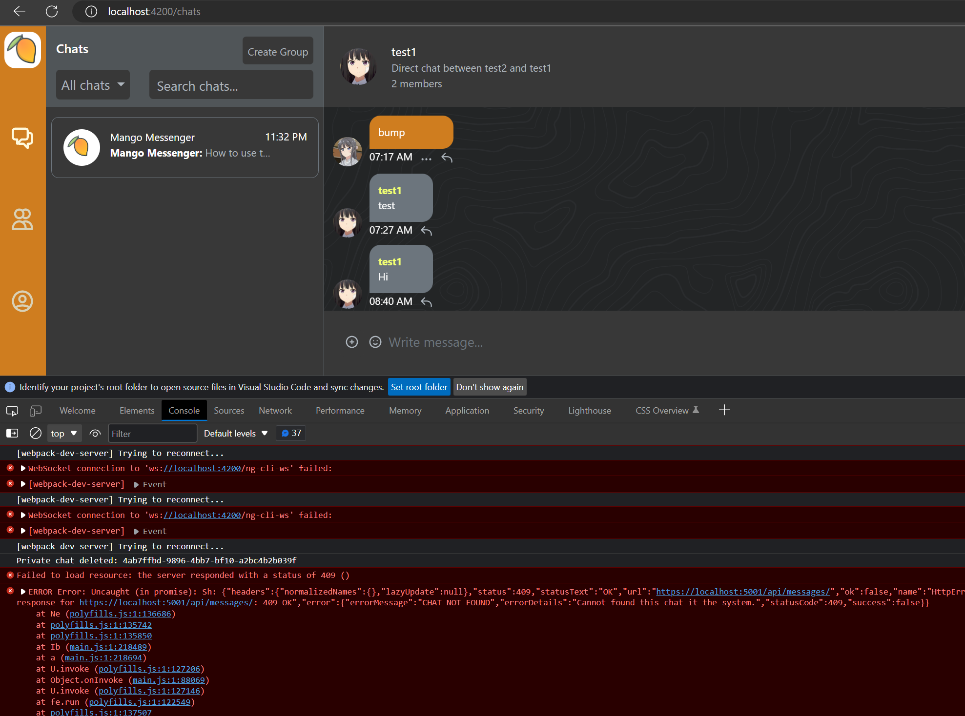Viewport: 965px width, 716px height.
Task: Toggle the live expression eye icon
Action: [95, 433]
